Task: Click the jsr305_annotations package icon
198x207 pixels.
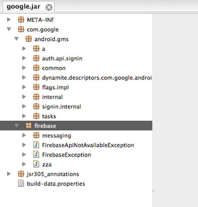Action: 21,174
